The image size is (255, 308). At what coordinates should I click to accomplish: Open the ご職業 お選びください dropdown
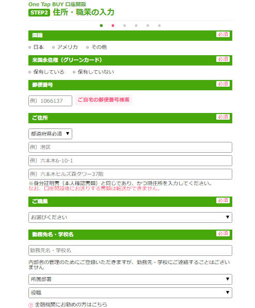[130, 217]
